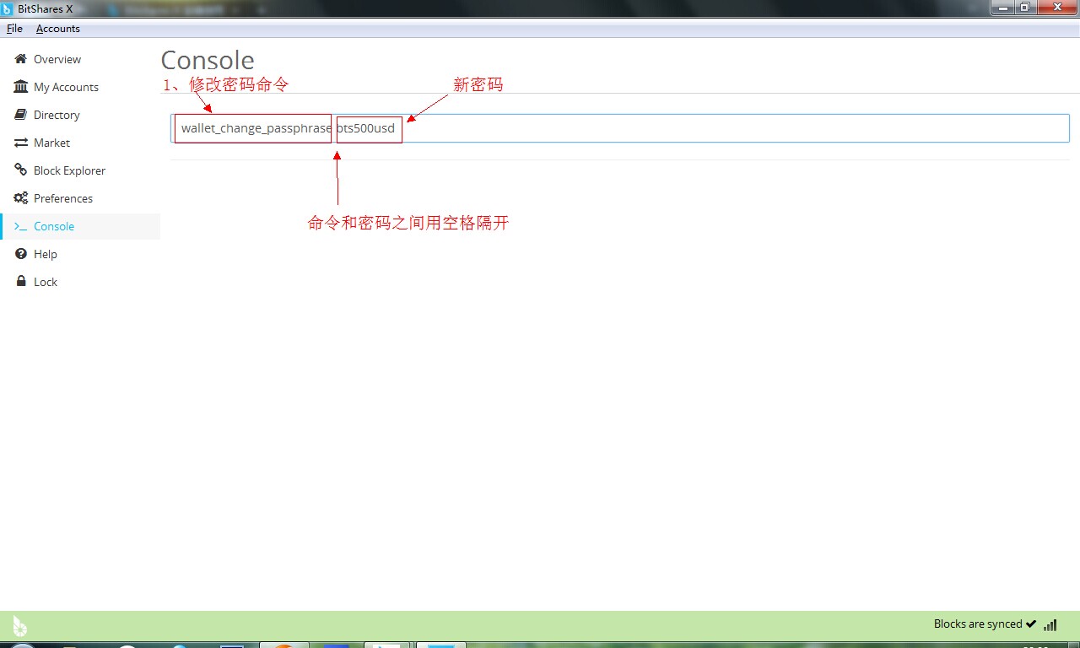Screen dimensions: 1080x648
Task: Click the Block Explorer chain icon
Action: pos(21,170)
